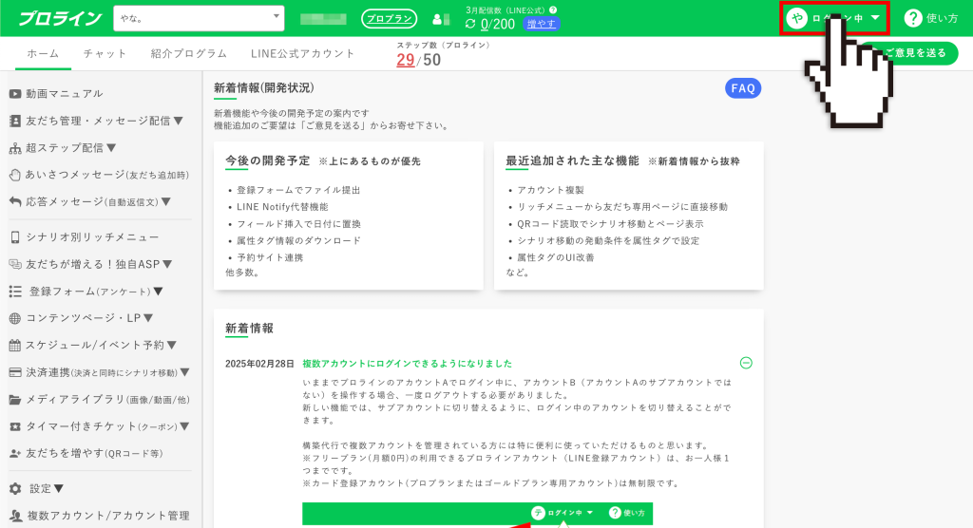Click the gear icon for 設定
The image size is (973, 528).
(15, 489)
